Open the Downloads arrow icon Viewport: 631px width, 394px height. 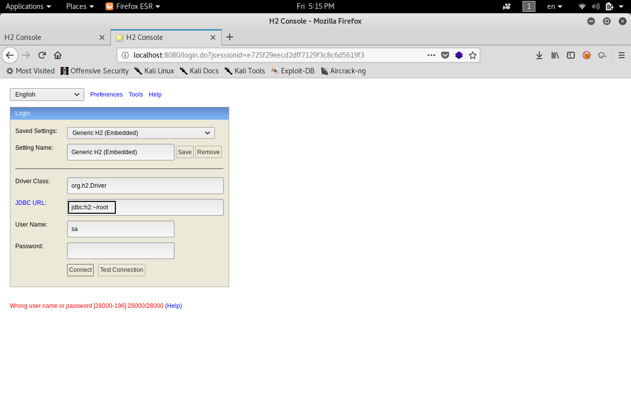pos(539,55)
